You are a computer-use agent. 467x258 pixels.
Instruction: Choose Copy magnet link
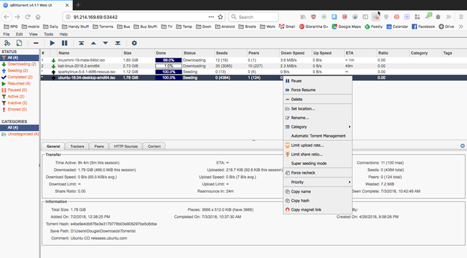click(x=317, y=210)
